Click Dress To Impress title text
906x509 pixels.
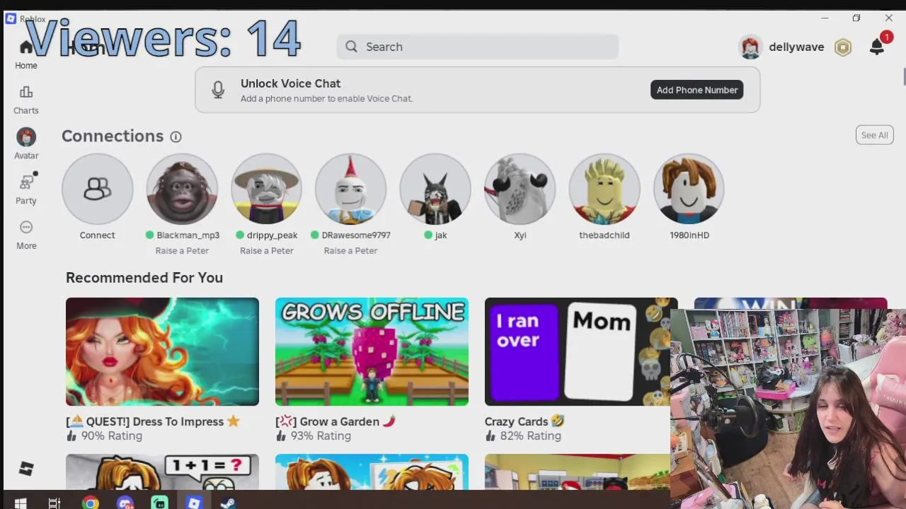(153, 422)
